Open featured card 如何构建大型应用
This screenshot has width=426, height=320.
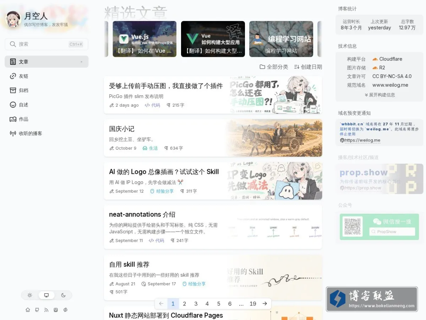click(213, 39)
